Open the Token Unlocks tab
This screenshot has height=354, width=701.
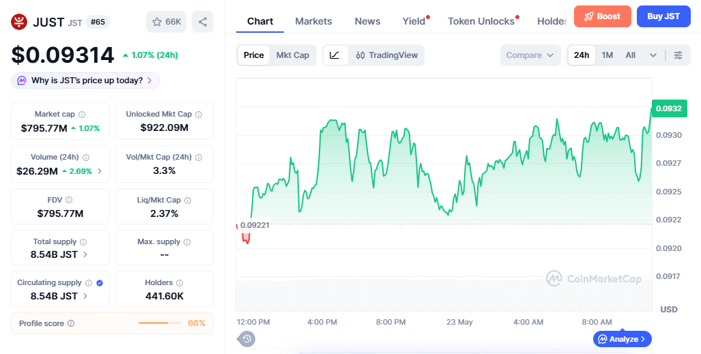tap(481, 21)
